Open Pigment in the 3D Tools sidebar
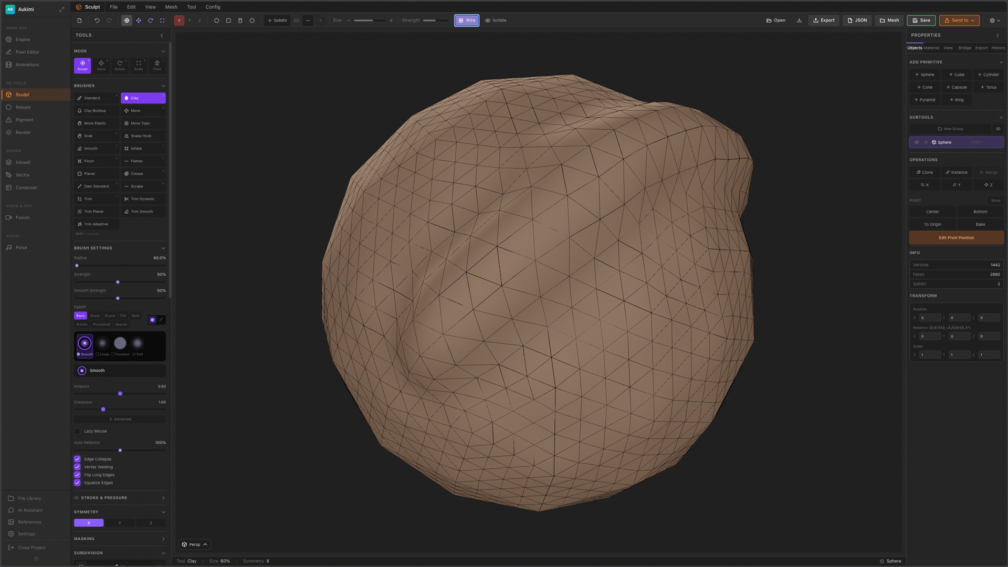Screen dimensions: 1008x567 (x=23, y=120)
